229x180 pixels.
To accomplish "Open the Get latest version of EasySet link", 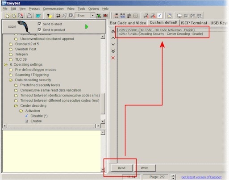I will [x=201, y=177].
